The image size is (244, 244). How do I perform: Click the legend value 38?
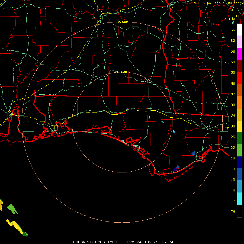click(233, 105)
